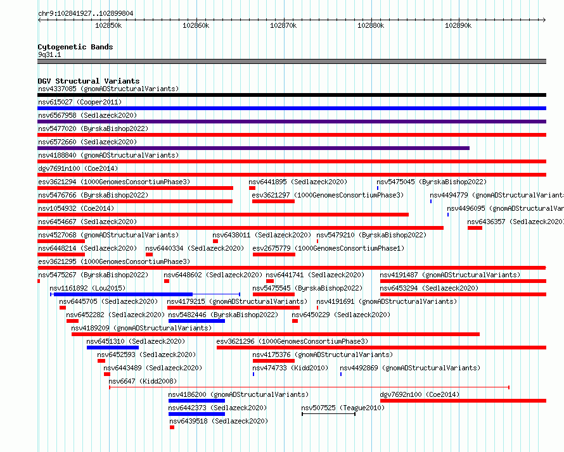Click the 9q31.1 cytogenetic band bar

(x=292, y=61)
